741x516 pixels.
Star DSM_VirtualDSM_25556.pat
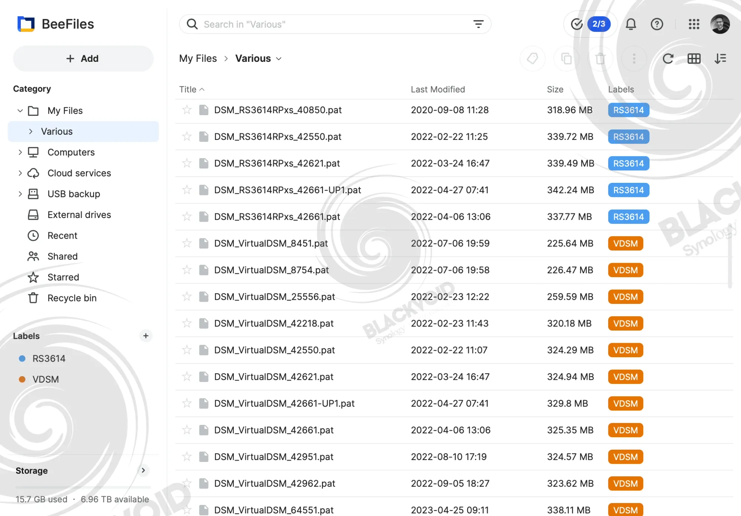click(x=187, y=296)
